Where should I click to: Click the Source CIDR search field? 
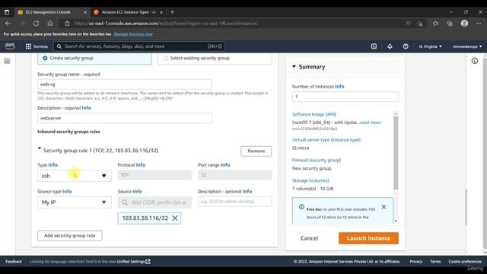pyautogui.click(x=154, y=202)
